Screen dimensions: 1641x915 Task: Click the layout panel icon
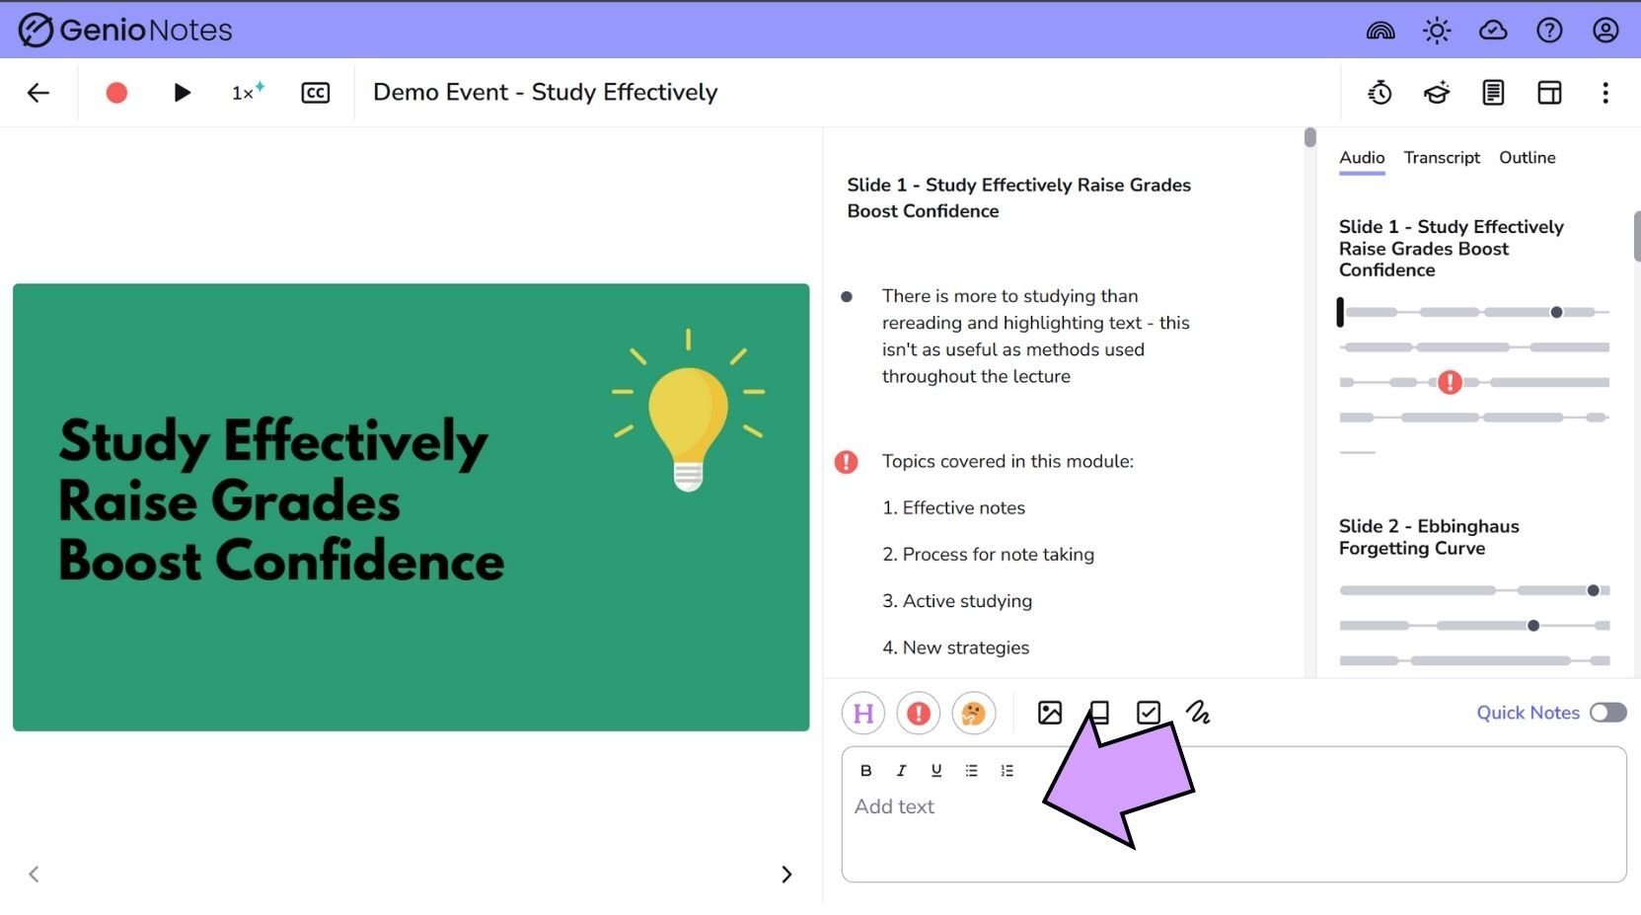coord(1548,92)
